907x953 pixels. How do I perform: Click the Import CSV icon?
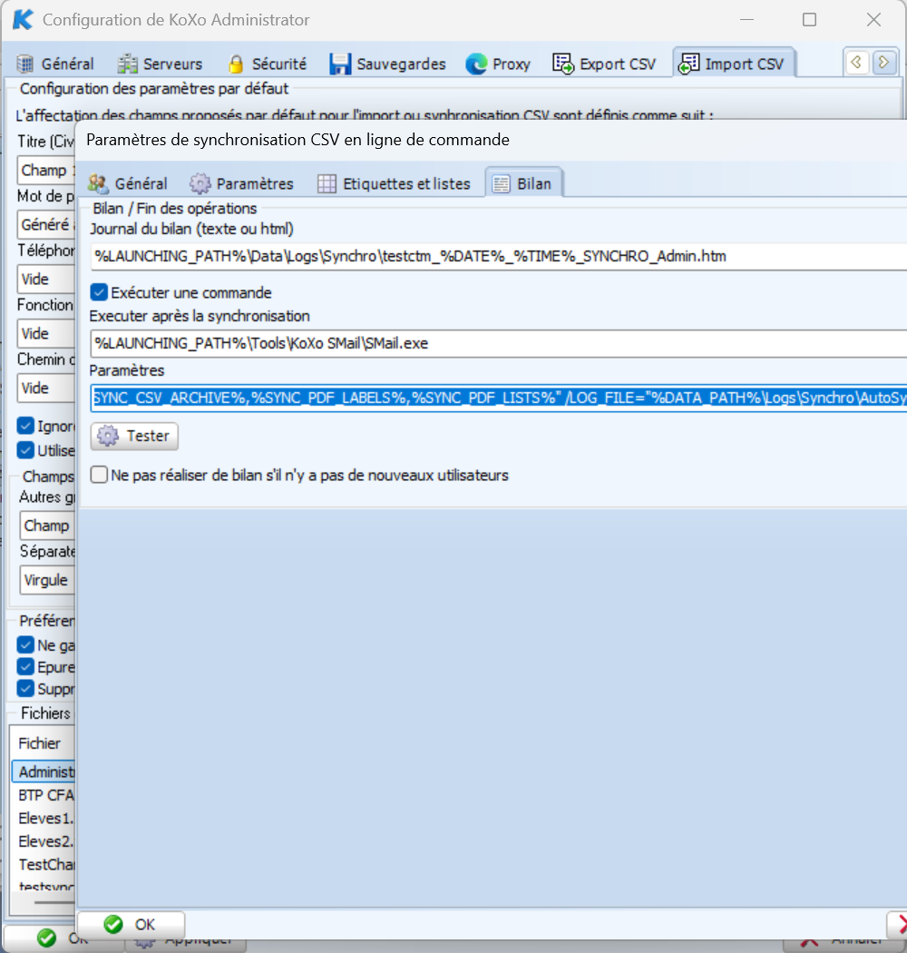pyautogui.click(x=688, y=64)
